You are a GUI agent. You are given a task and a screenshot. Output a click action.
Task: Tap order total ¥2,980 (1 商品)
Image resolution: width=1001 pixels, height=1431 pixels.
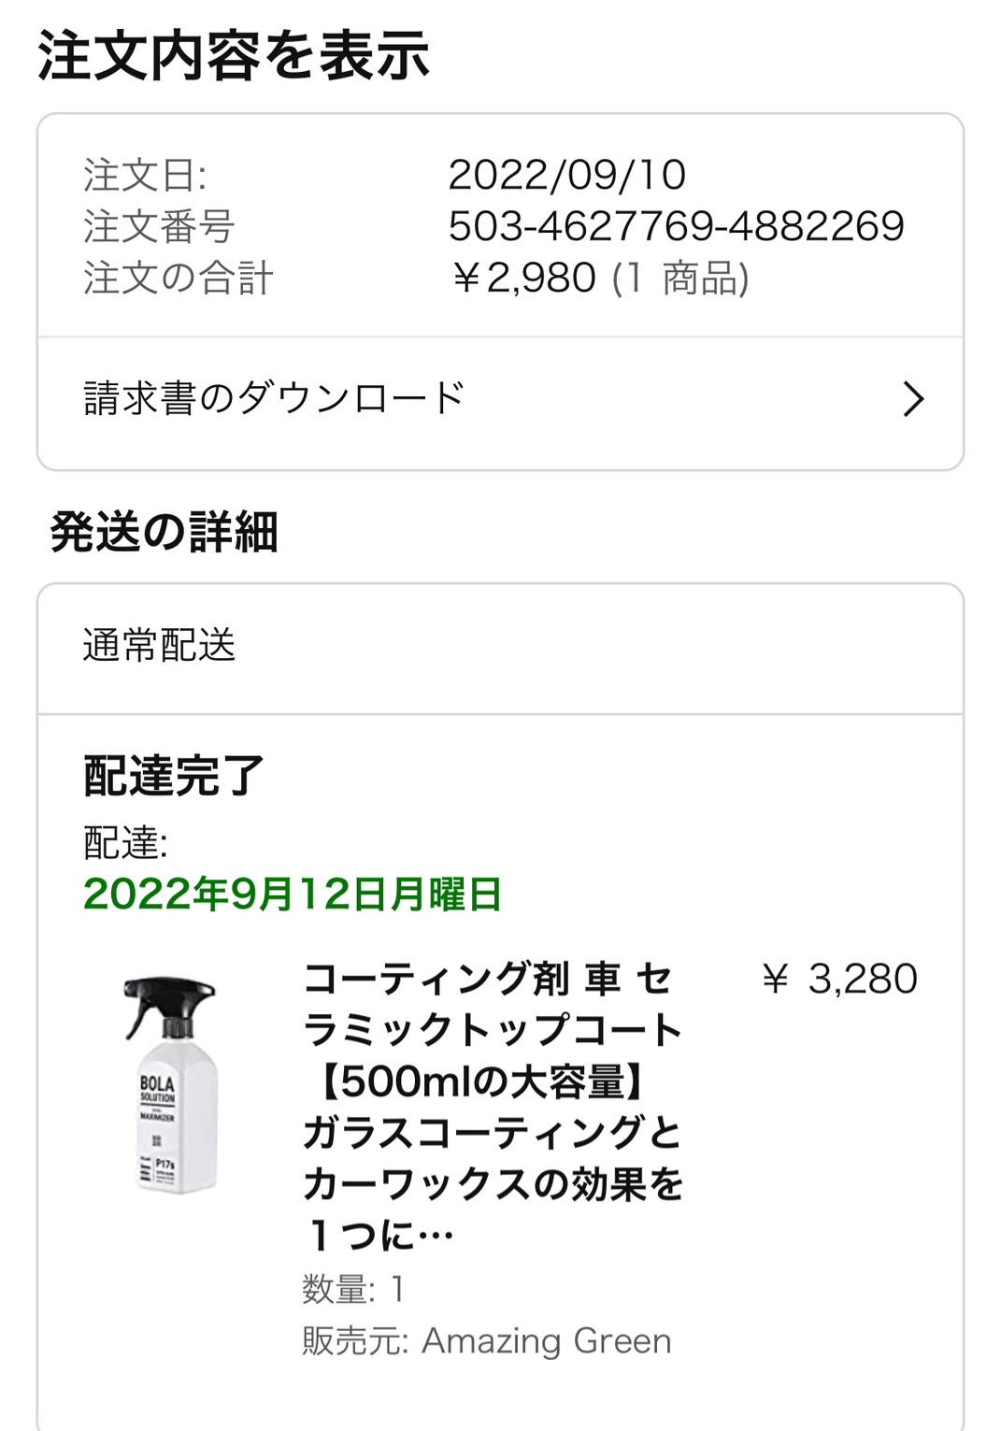[599, 278]
